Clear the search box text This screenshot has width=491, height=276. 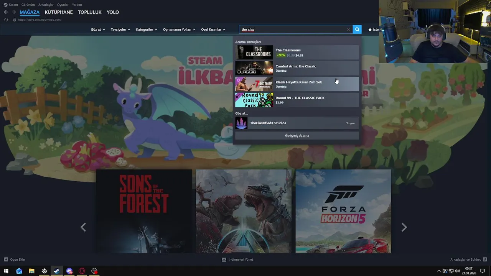pos(348,30)
